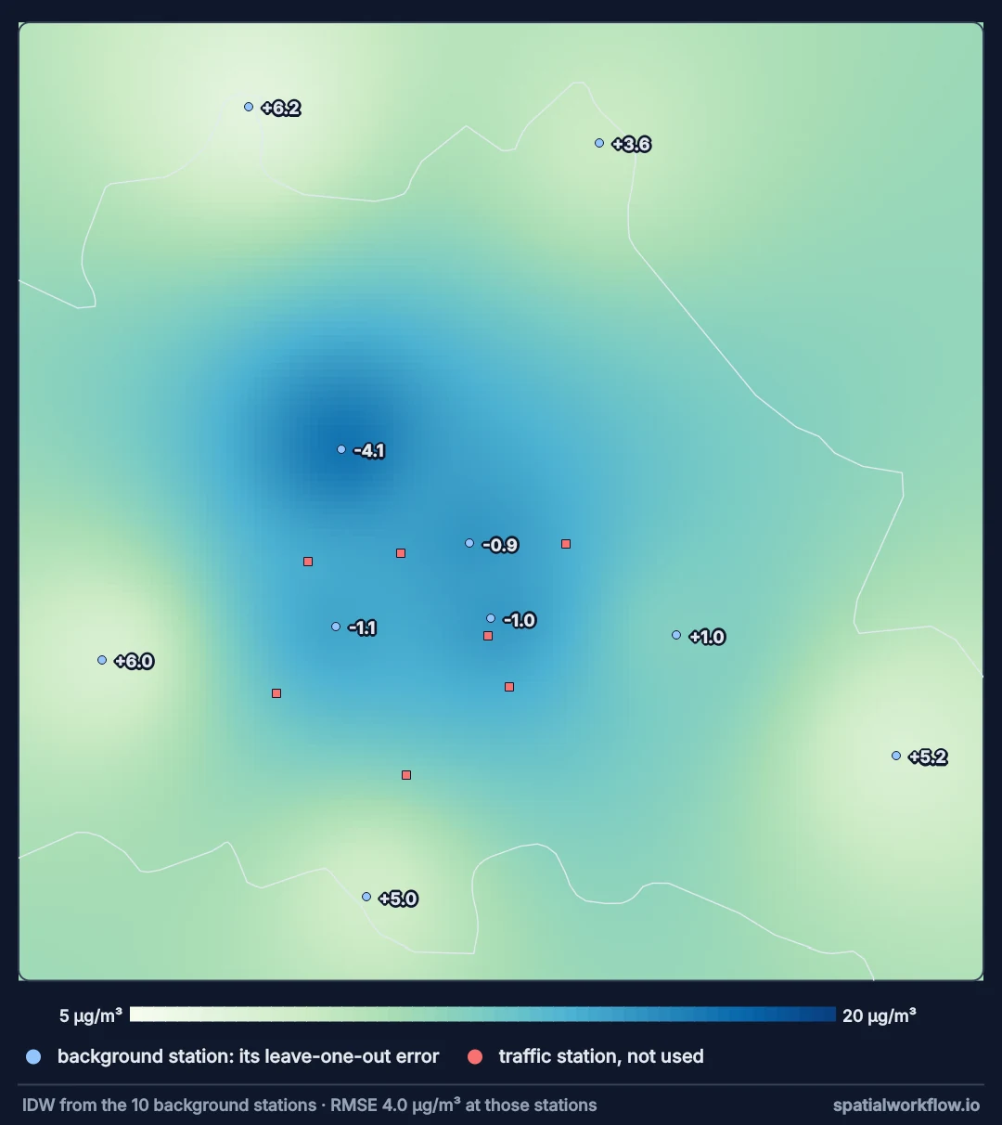Click the "20 µg/m³" scale label
The width and height of the screenshot is (1002, 1125).
pyautogui.click(x=880, y=1015)
